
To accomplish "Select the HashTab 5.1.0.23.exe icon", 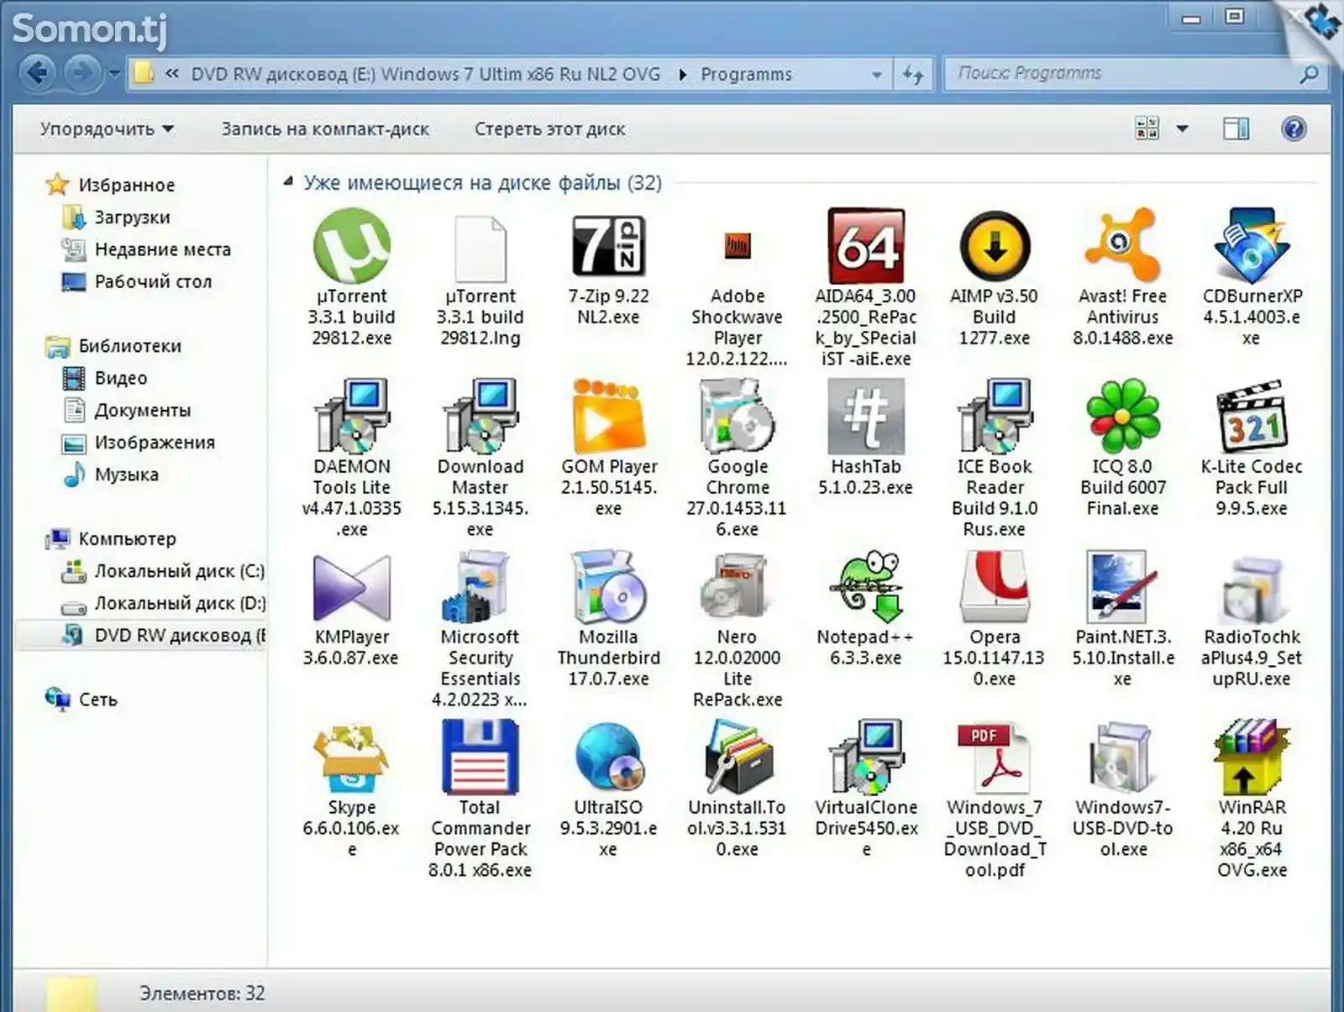I will [866, 416].
